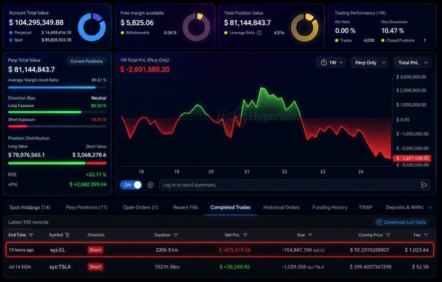Click the Latest 100 records label
442x282 pixels.
click(28, 222)
